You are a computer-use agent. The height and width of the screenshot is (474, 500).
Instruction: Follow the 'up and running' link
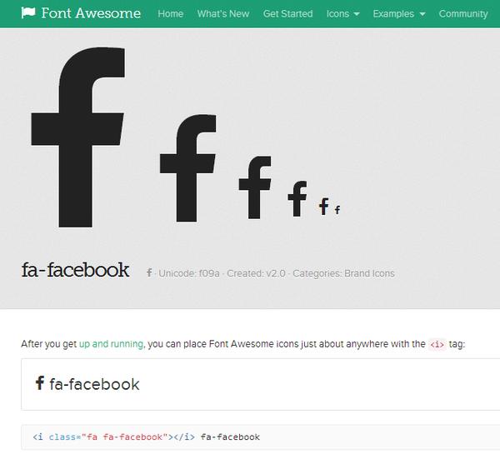coord(111,343)
